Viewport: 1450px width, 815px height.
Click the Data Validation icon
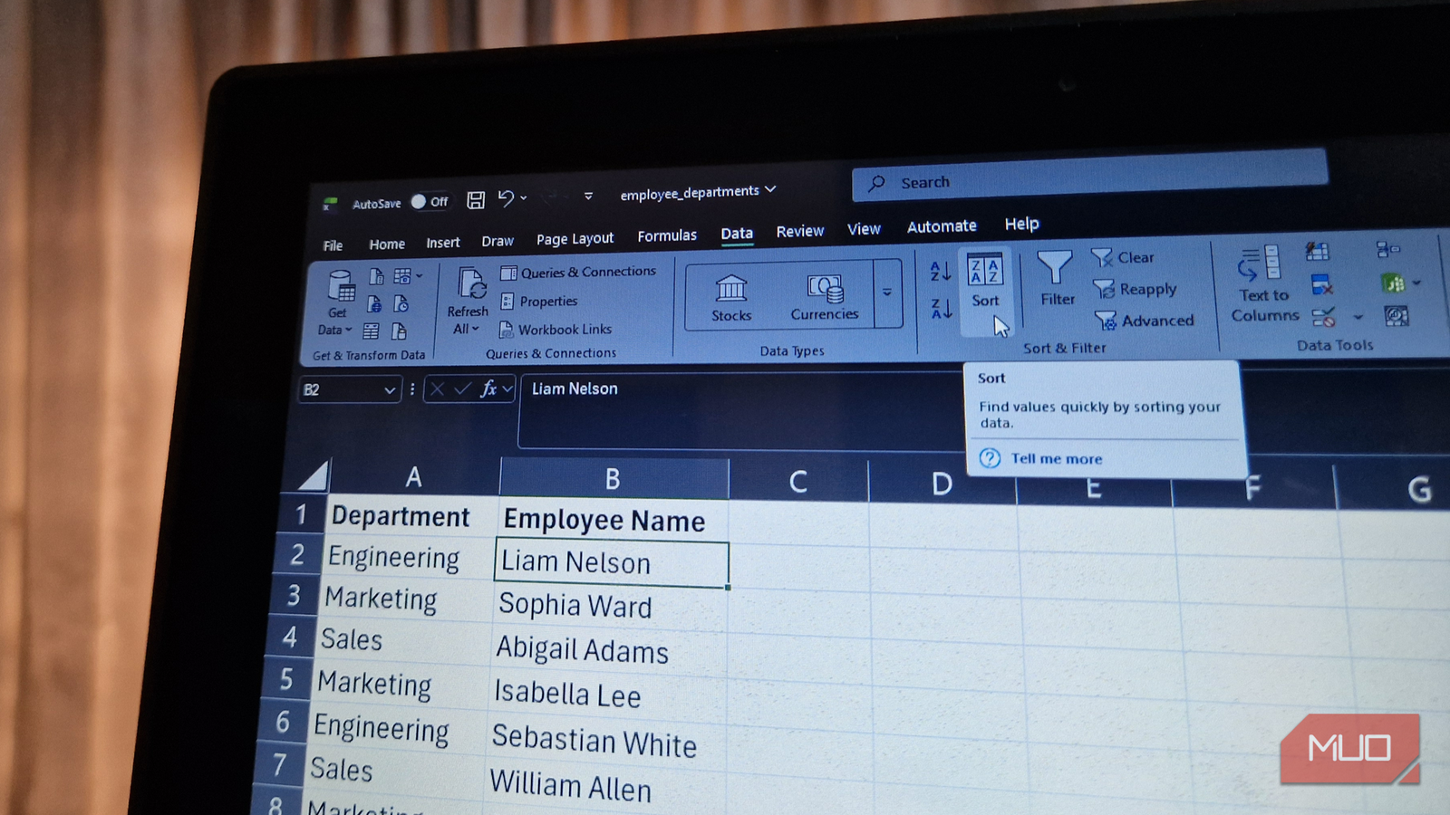[1324, 317]
